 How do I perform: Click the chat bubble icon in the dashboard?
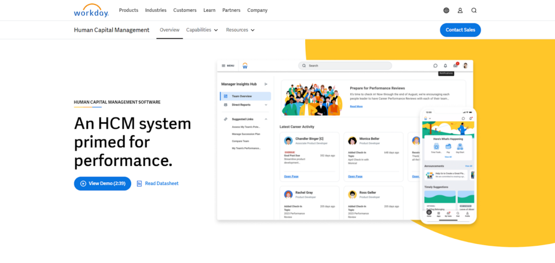click(435, 65)
